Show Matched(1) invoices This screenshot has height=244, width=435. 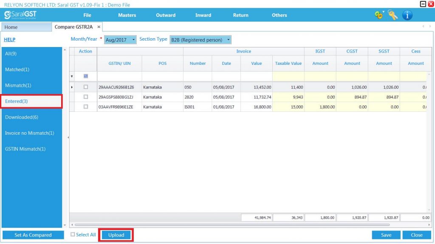(x=32, y=69)
